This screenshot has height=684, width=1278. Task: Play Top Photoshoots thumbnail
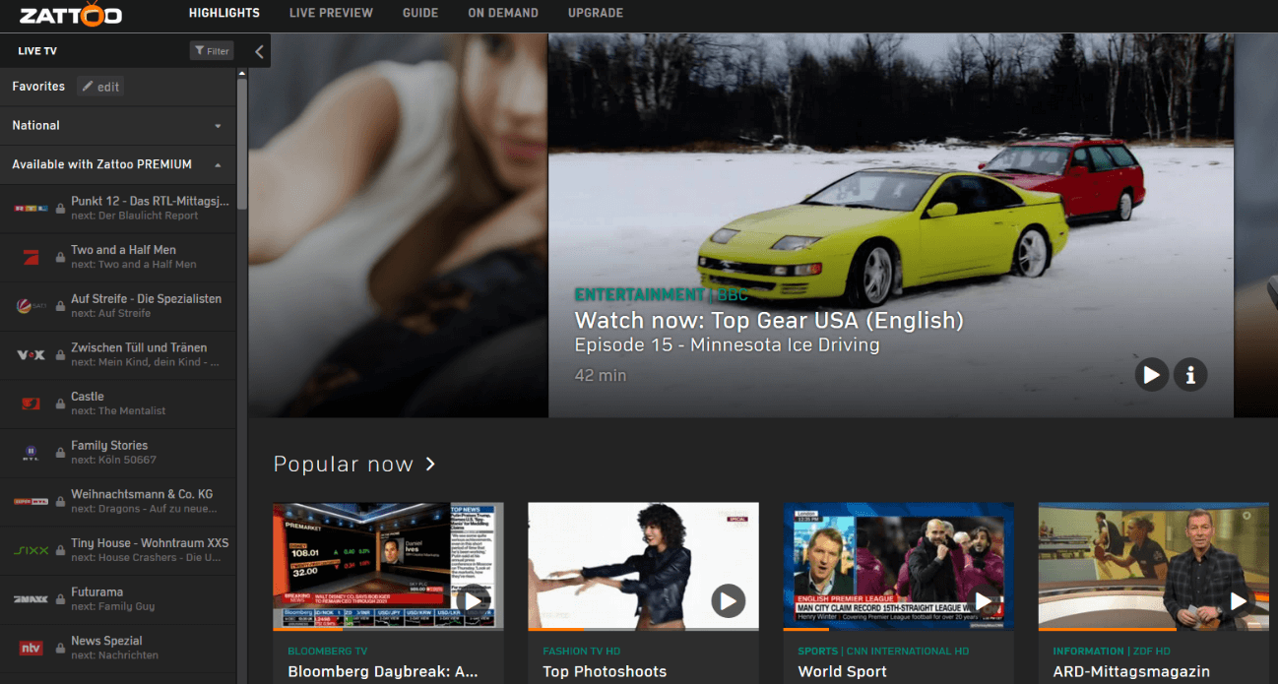(729, 600)
